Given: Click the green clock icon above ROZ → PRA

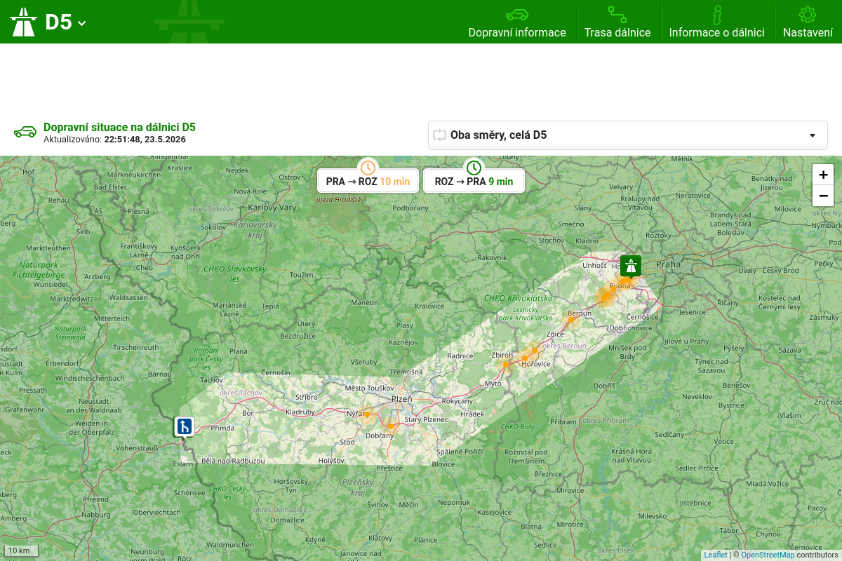Looking at the screenshot, I should tap(474, 168).
